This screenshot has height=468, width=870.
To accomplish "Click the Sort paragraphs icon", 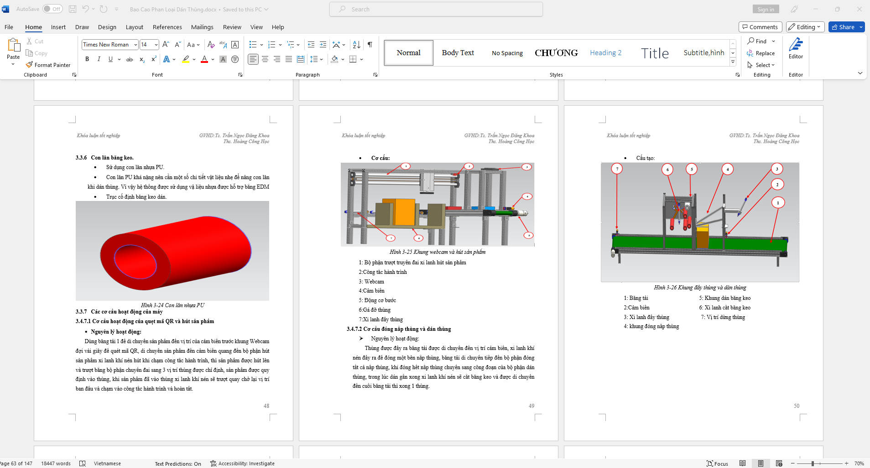I will (x=356, y=45).
